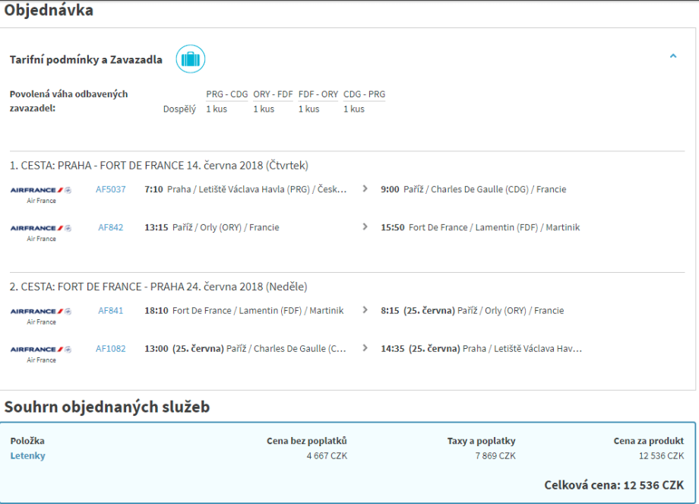This screenshot has width=699, height=504.
Task: Select the CDG - PRG baggage column header
Action: click(364, 94)
